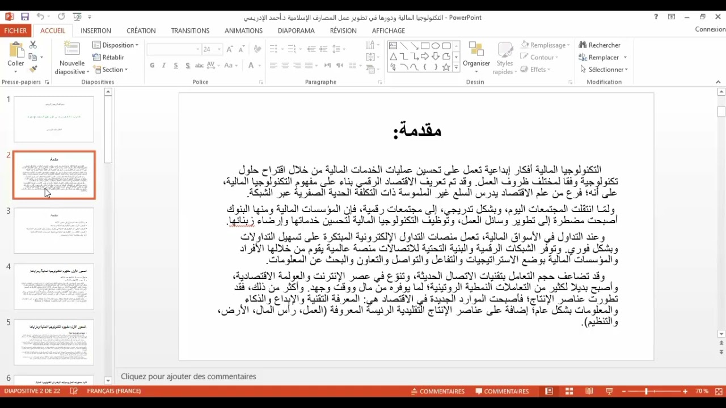Viewport: 726px width, 408px height.
Task: Open PowerPoint help question mark
Action: [656, 17]
